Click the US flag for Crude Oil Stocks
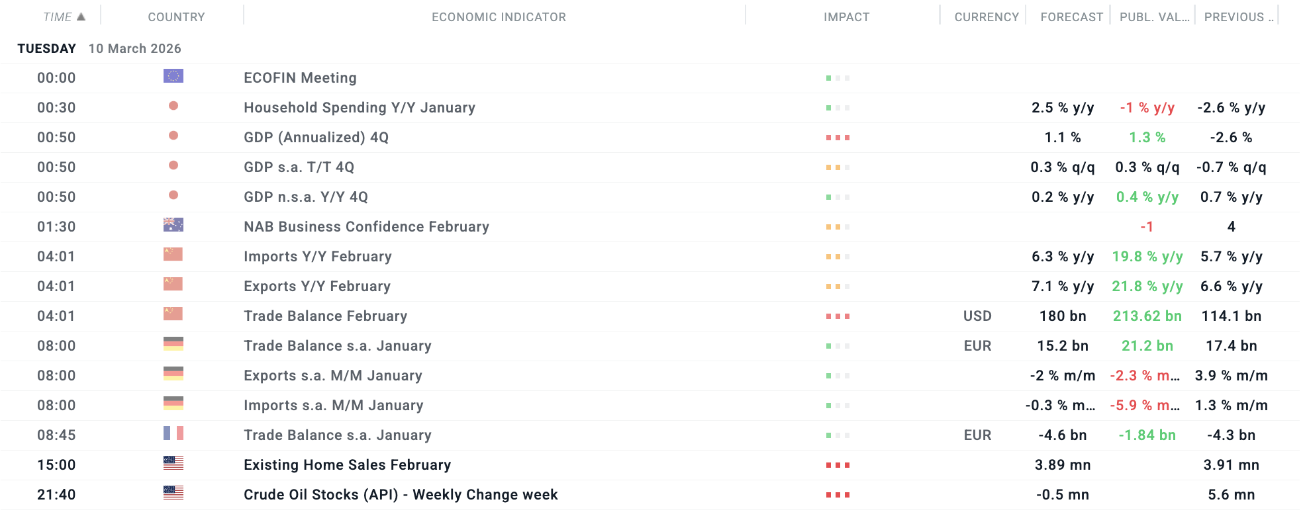Image resolution: width=1307 pixels, height=524 pixels. [173, 494]
